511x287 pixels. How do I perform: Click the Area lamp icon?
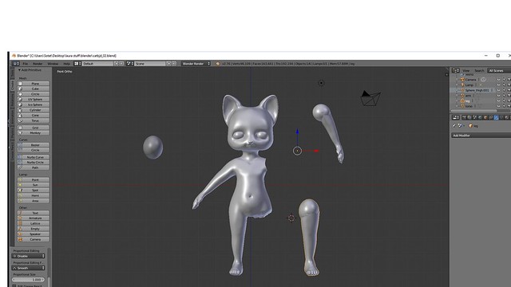tap(20, 201)
